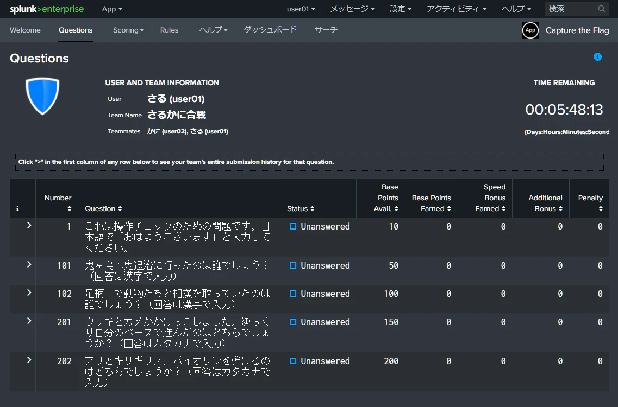
Task: Sort by Base Points Earned column
Action: pos(431,203)
